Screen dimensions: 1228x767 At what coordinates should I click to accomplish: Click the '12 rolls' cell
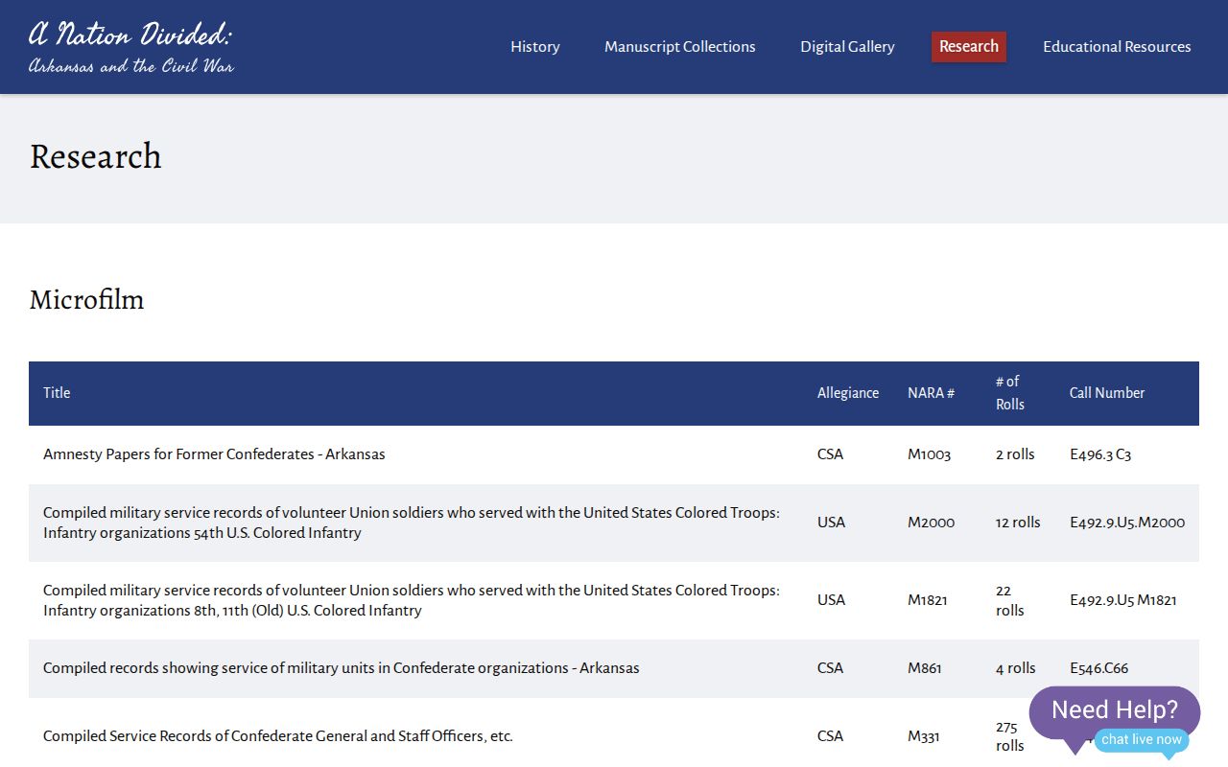1018,523
